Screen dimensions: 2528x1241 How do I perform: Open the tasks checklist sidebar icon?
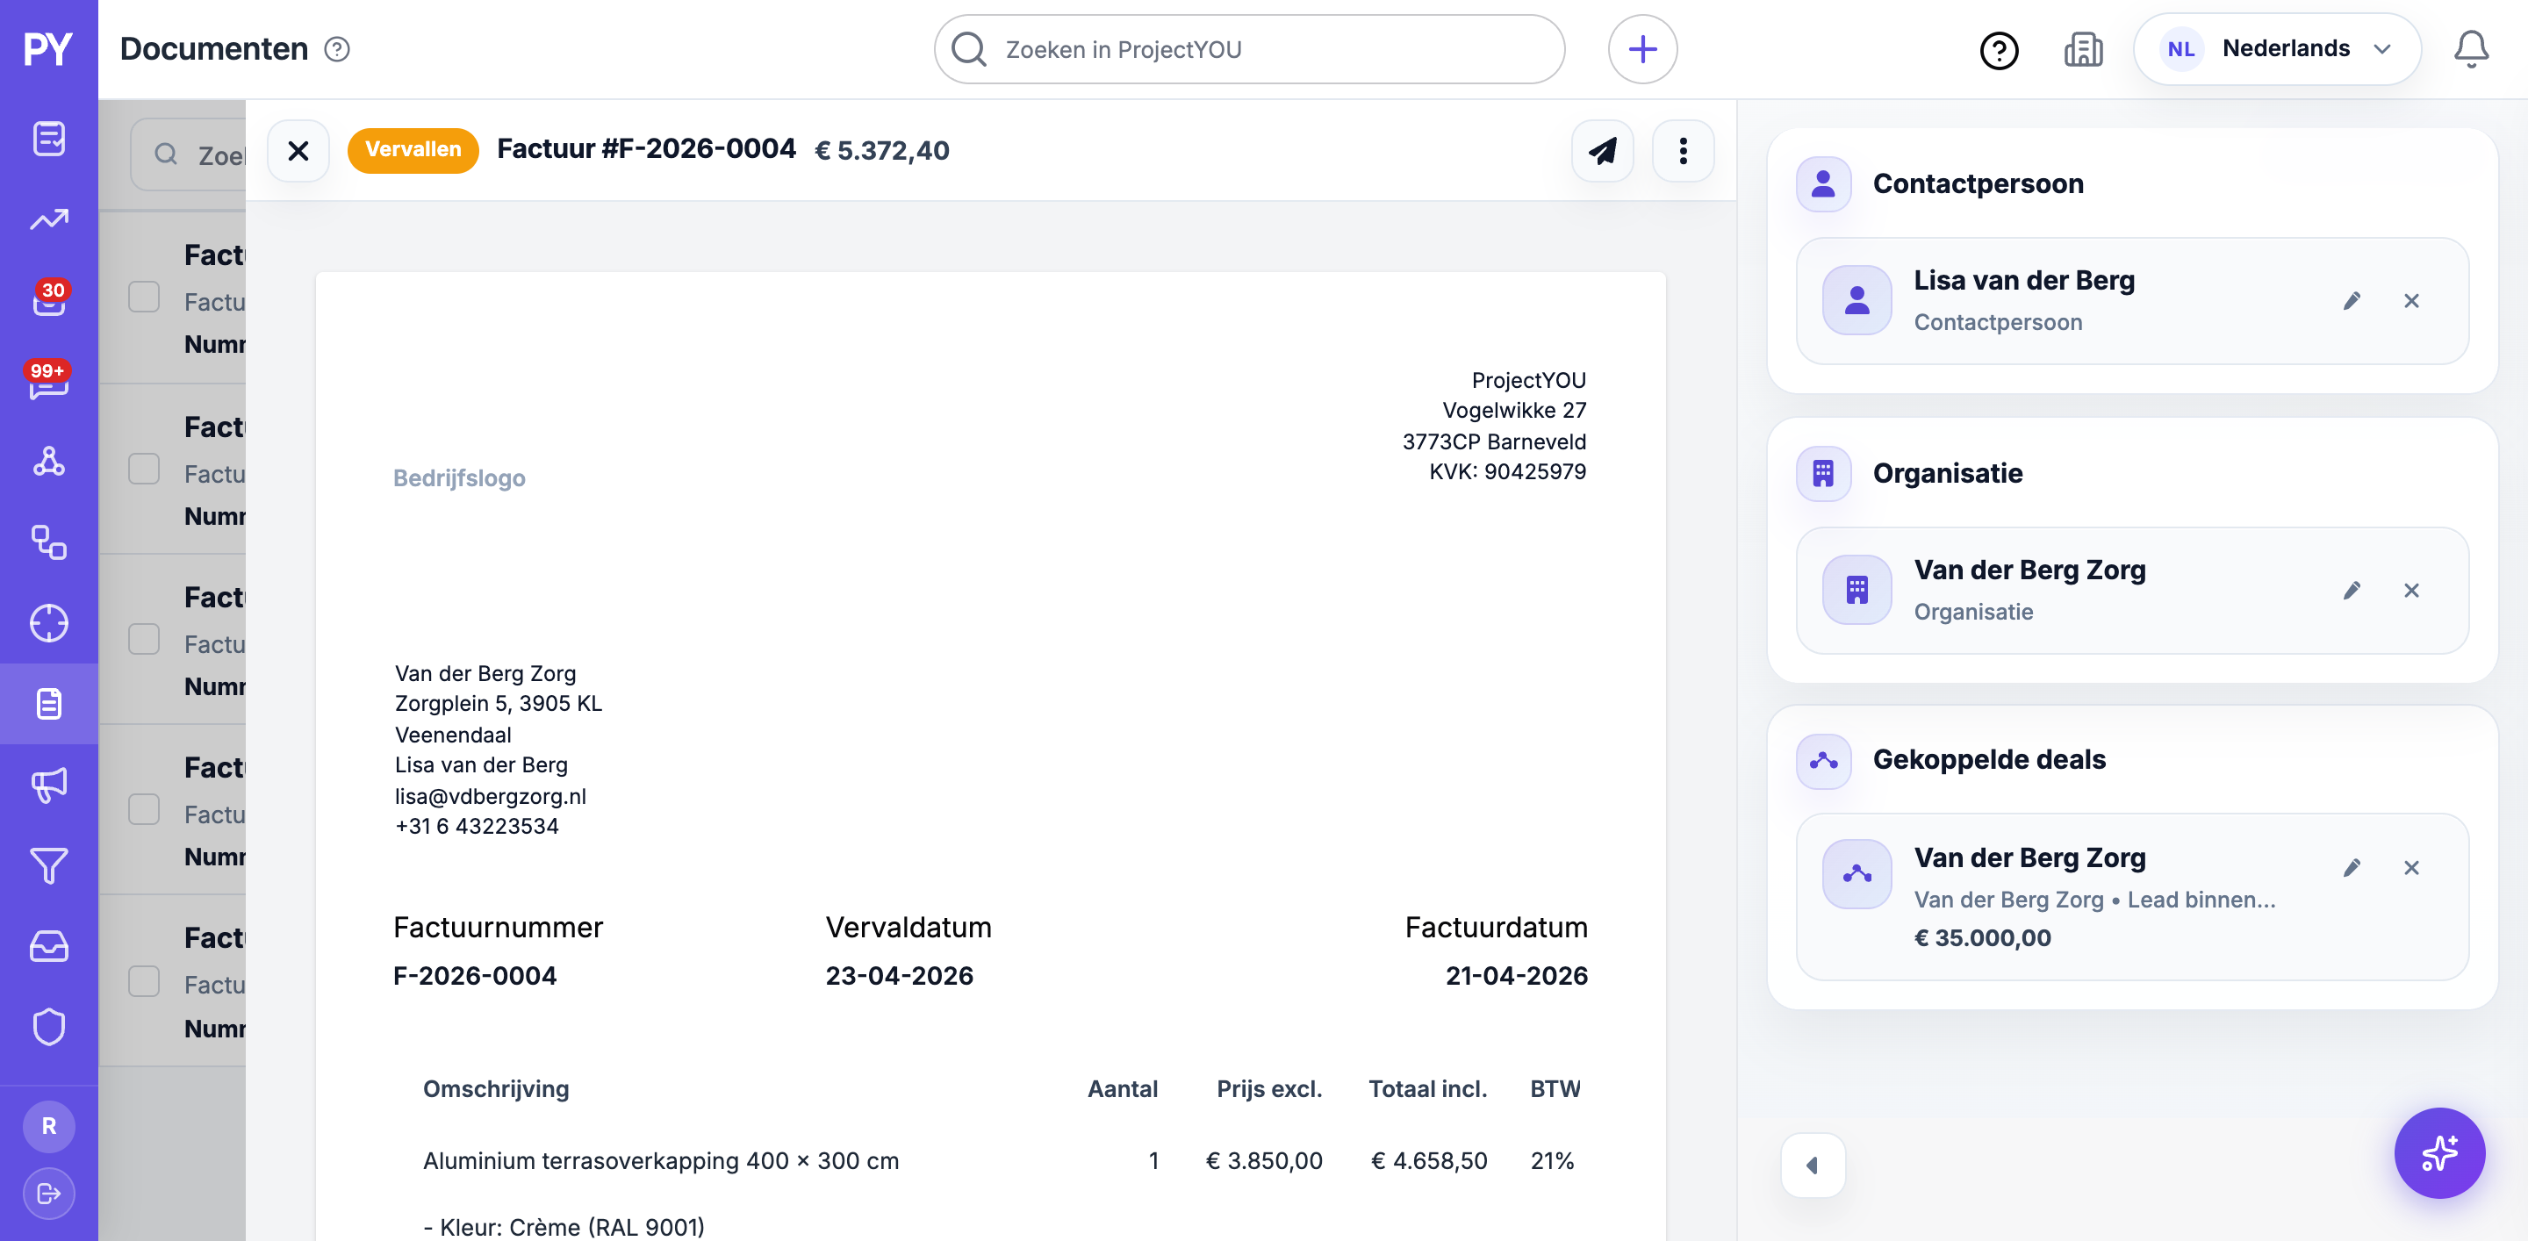pyautogui.click(x=48, y=139)
